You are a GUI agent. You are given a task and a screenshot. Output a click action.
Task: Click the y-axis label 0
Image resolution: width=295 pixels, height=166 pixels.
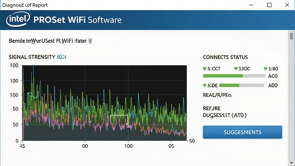pyautogui.click(x=17, y=141)
